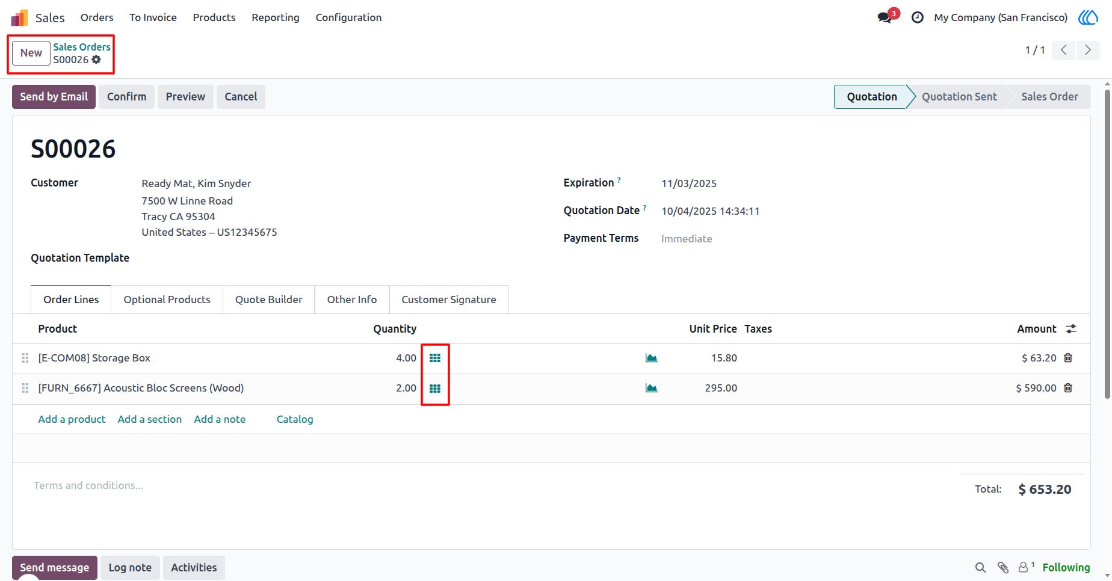Show forecast chart icon for Storage Box
This screenshot has width=1112, height=581.
(651, 358)
